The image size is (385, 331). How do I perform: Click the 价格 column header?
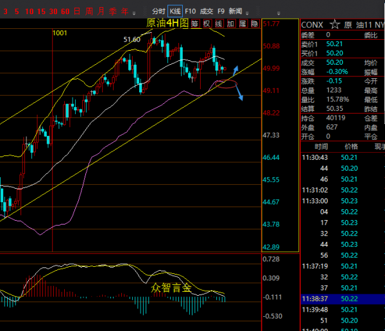[351, 147]
